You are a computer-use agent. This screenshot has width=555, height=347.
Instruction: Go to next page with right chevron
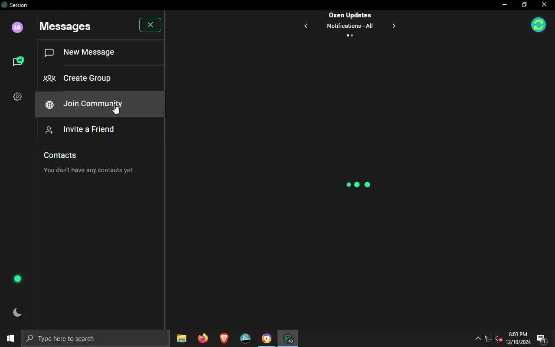click(x=394, y=26)
